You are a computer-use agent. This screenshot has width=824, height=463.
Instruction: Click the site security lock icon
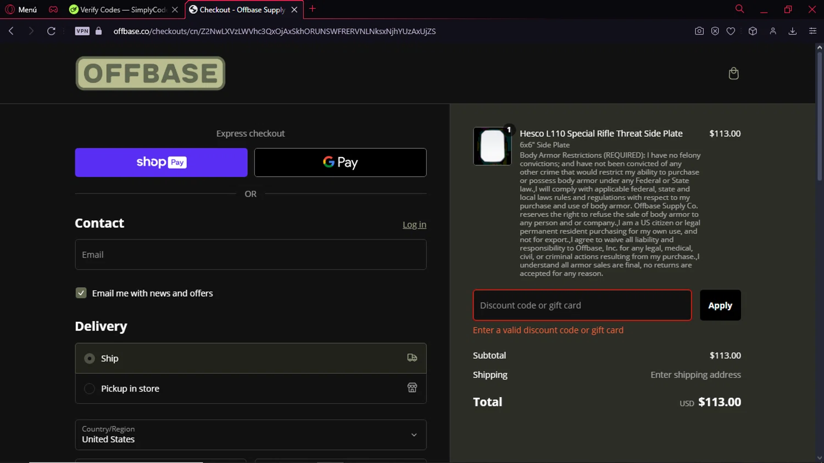pos(99,31)
